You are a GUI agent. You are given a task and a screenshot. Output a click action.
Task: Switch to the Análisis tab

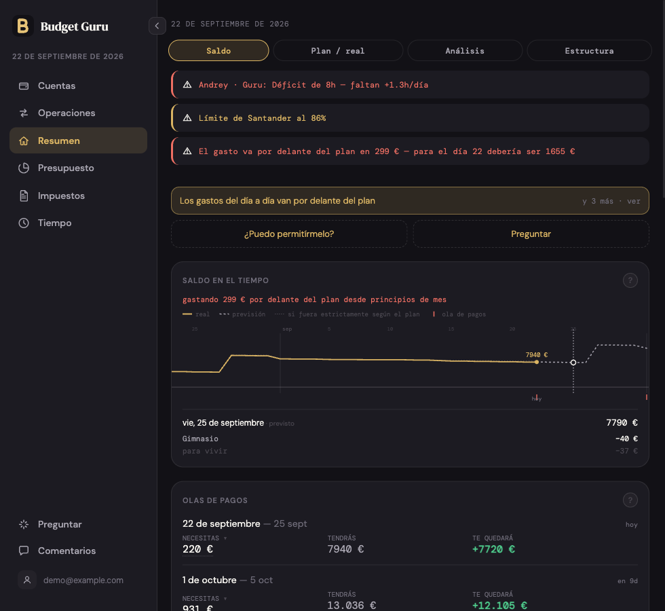(x=465, y=50)
